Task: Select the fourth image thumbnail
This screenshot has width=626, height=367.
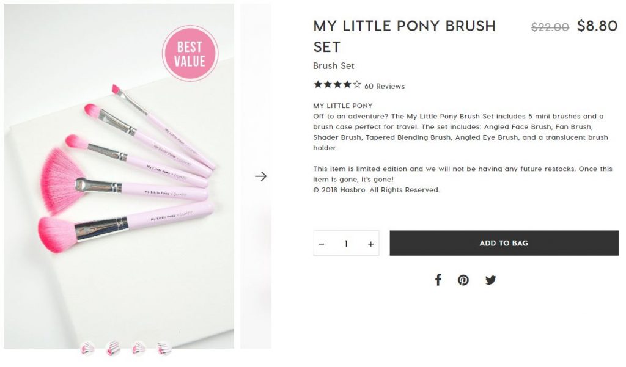Action: coord(164,349)
